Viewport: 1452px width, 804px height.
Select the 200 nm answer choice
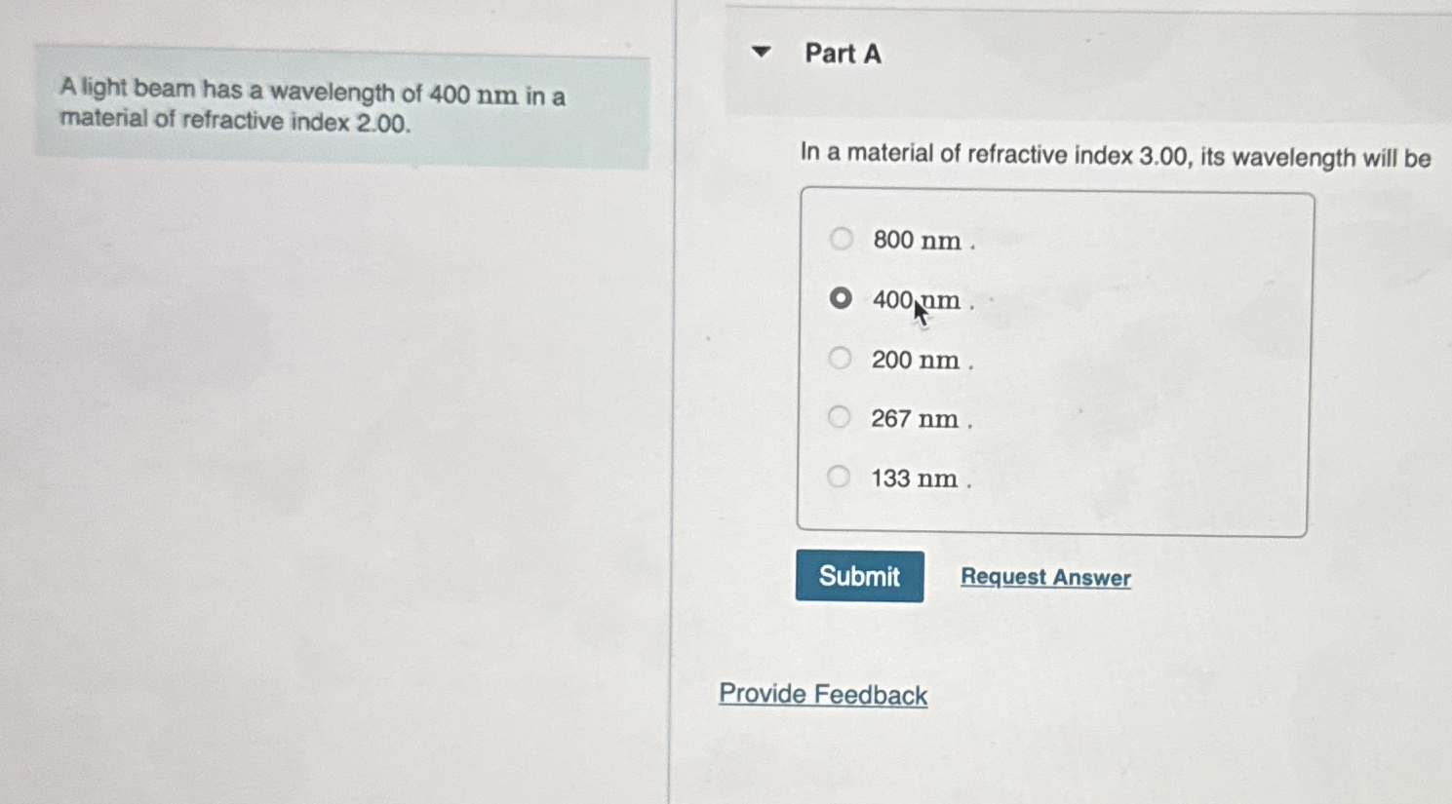tap(840, 358)
